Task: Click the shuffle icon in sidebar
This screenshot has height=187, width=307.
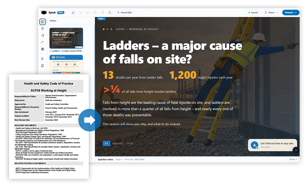Action: point(42,35)
